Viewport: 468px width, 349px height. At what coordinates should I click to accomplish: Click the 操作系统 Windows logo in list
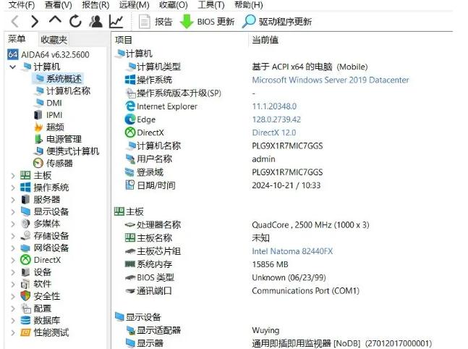tap(130, 80)
